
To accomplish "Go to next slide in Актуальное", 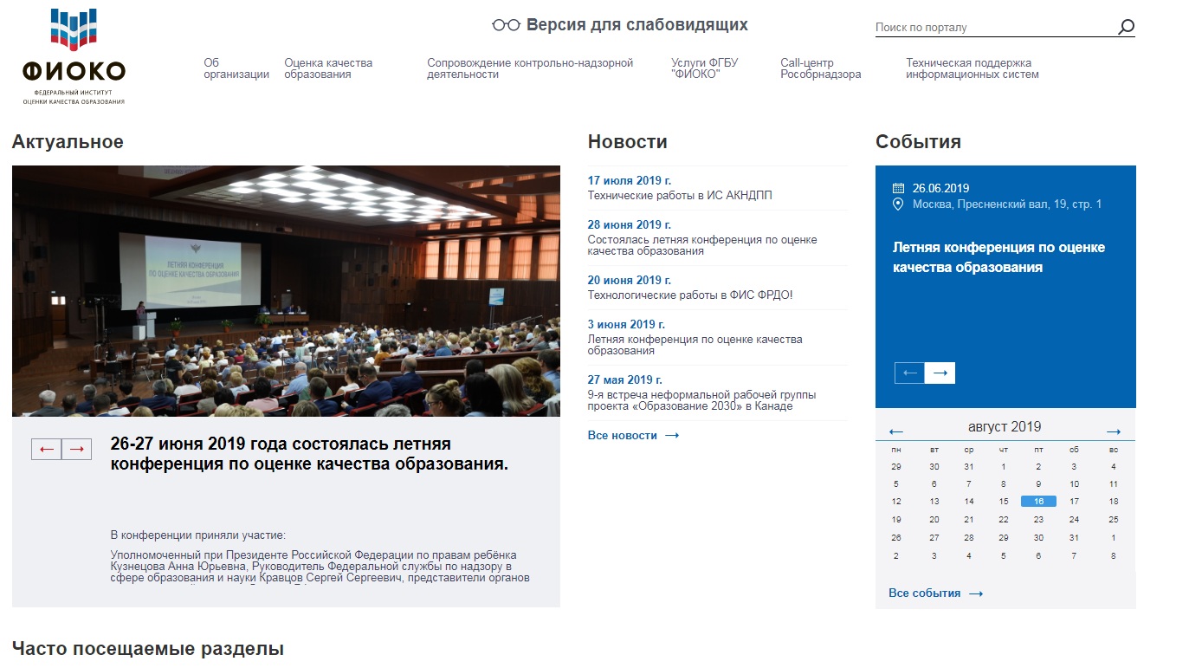I will [x=76, y=449].
